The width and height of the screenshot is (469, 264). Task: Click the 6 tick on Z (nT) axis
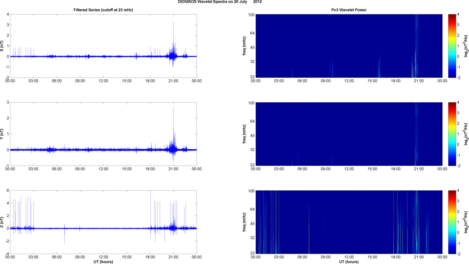[8, 191]
